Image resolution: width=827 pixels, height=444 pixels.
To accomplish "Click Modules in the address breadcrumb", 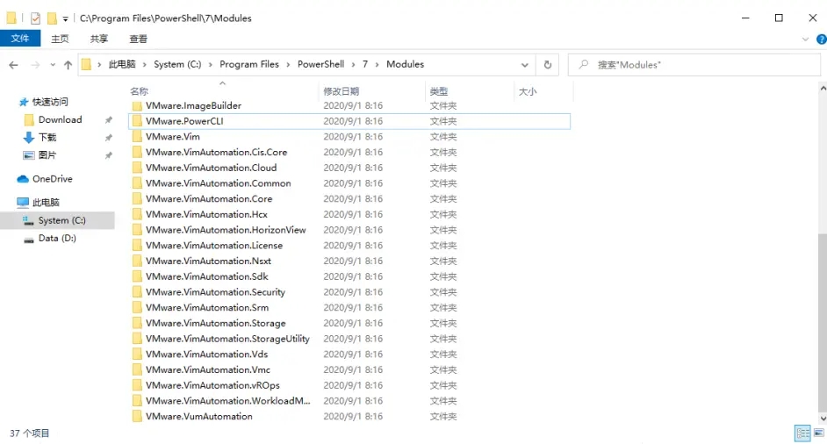I will (x=405, y=64).
